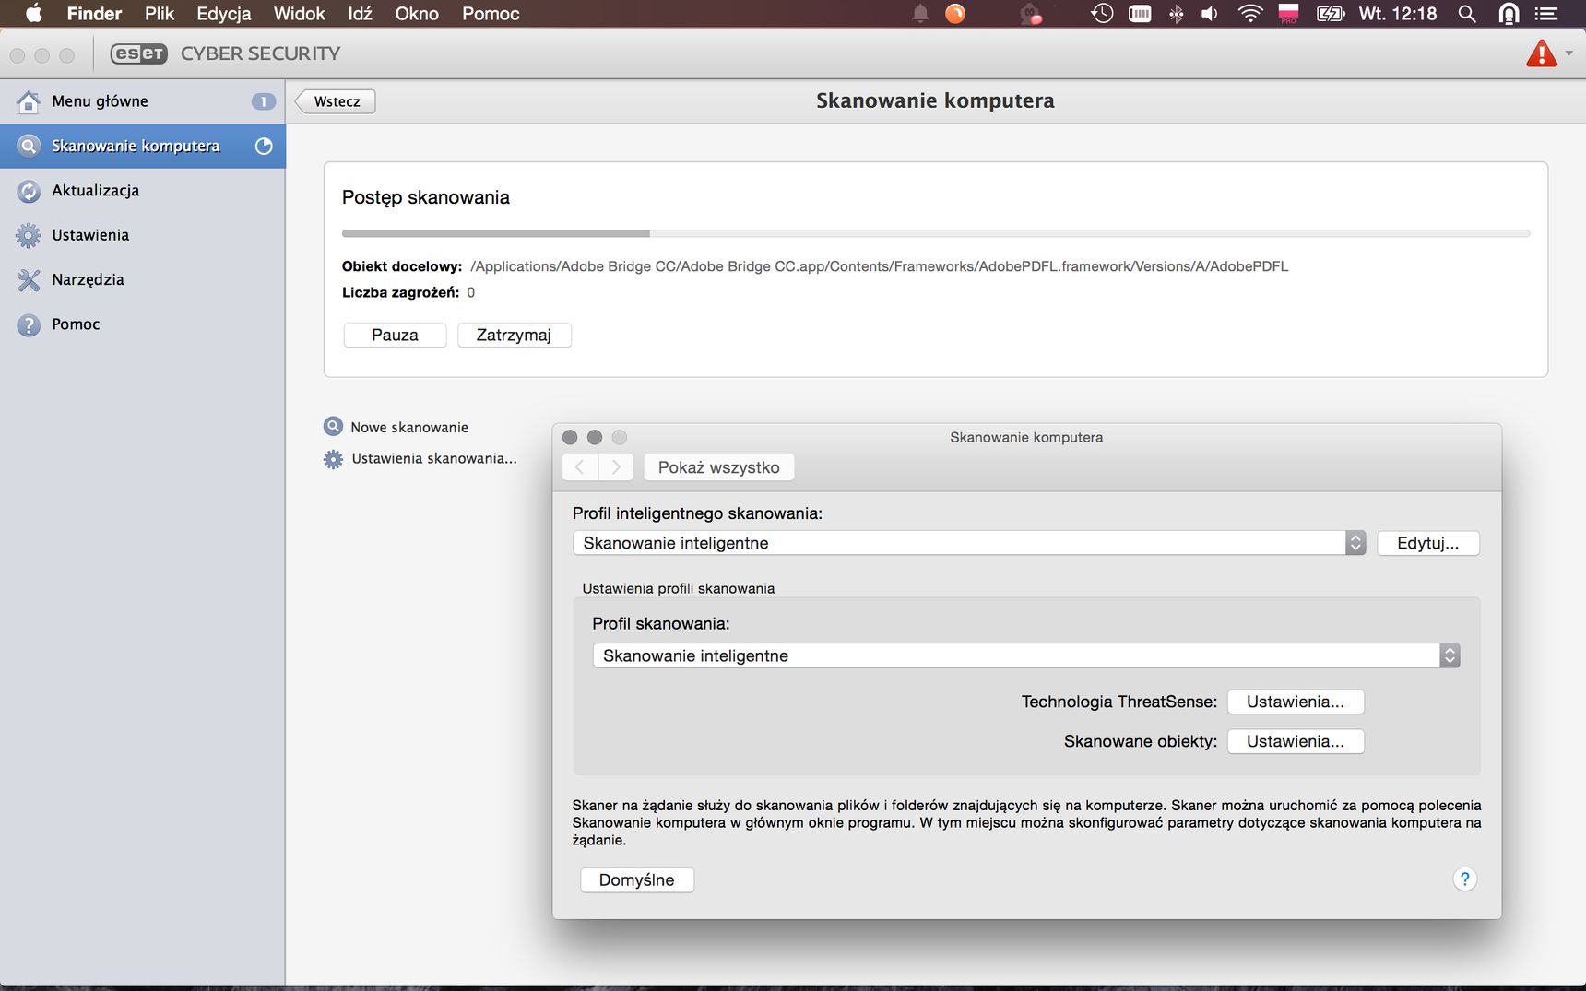Open the Okno menu
Viewport: 1586px width, 991px height.
click(x=417, y=13)
